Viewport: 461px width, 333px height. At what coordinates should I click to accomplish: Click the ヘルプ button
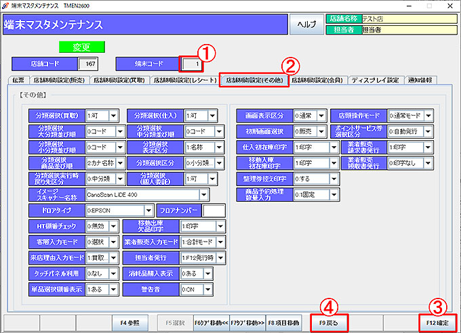[306, 24]
